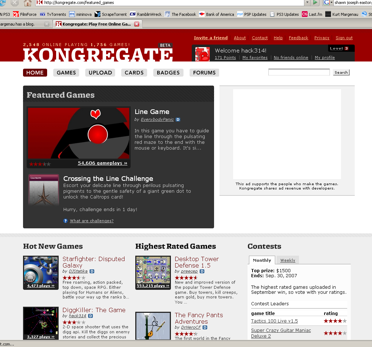Open The Fancy Pants Adventures title
The height and width of the screenshot is (347, 372).
point(199,318)
